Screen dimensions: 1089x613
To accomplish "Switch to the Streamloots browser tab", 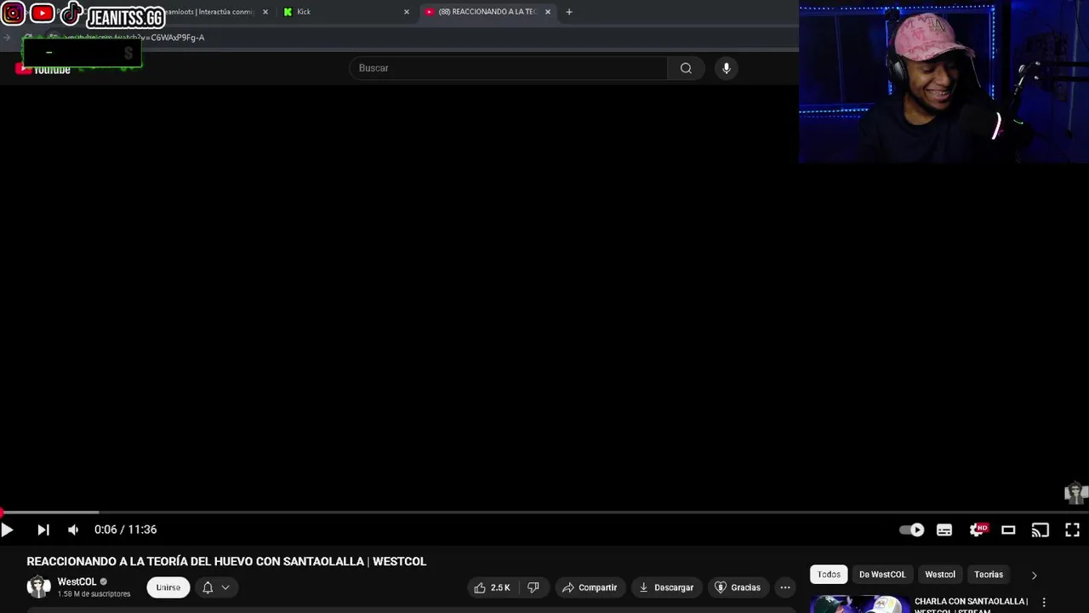I will (x=208, y=12).
